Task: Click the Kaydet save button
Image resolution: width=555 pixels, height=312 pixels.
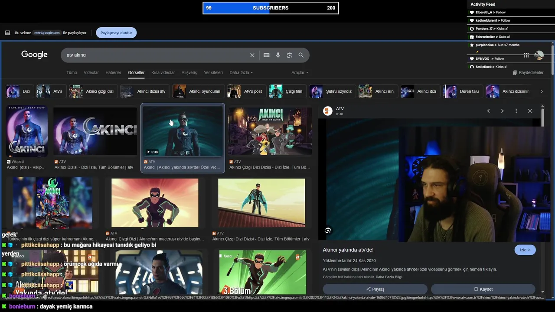Action: pos(483,289)
